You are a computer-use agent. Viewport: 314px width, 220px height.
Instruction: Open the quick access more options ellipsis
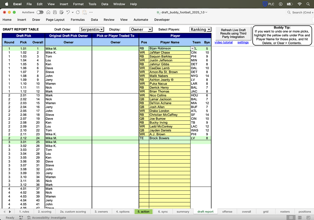91,12
